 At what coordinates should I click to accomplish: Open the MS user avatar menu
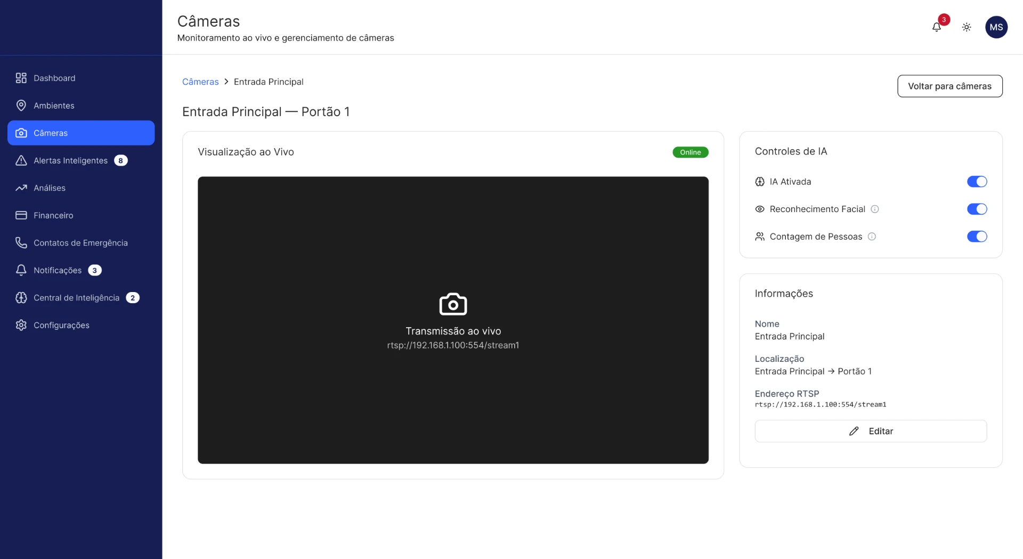click(996, 27)
